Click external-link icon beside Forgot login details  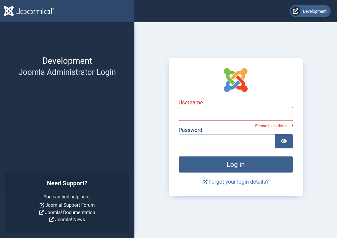[205, 182]
